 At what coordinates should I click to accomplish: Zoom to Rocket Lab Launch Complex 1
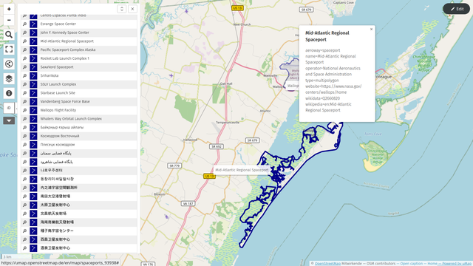pyautogui.click(x=24, y=58)
